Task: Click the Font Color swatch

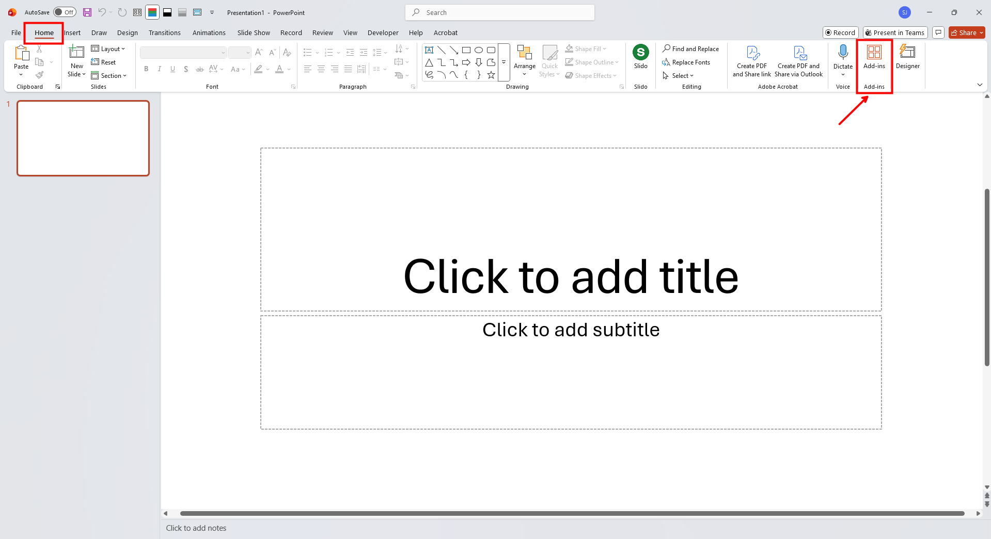Action: pos(279,69)
